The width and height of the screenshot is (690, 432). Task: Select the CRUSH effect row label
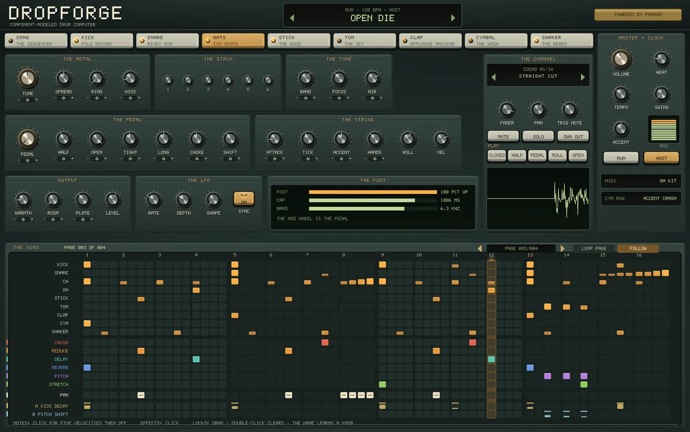[x=61, y=343]
